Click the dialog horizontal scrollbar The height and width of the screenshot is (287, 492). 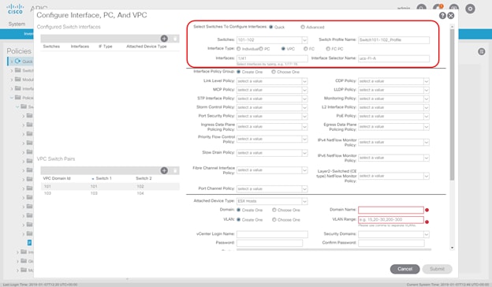click(x=334, y=250)
